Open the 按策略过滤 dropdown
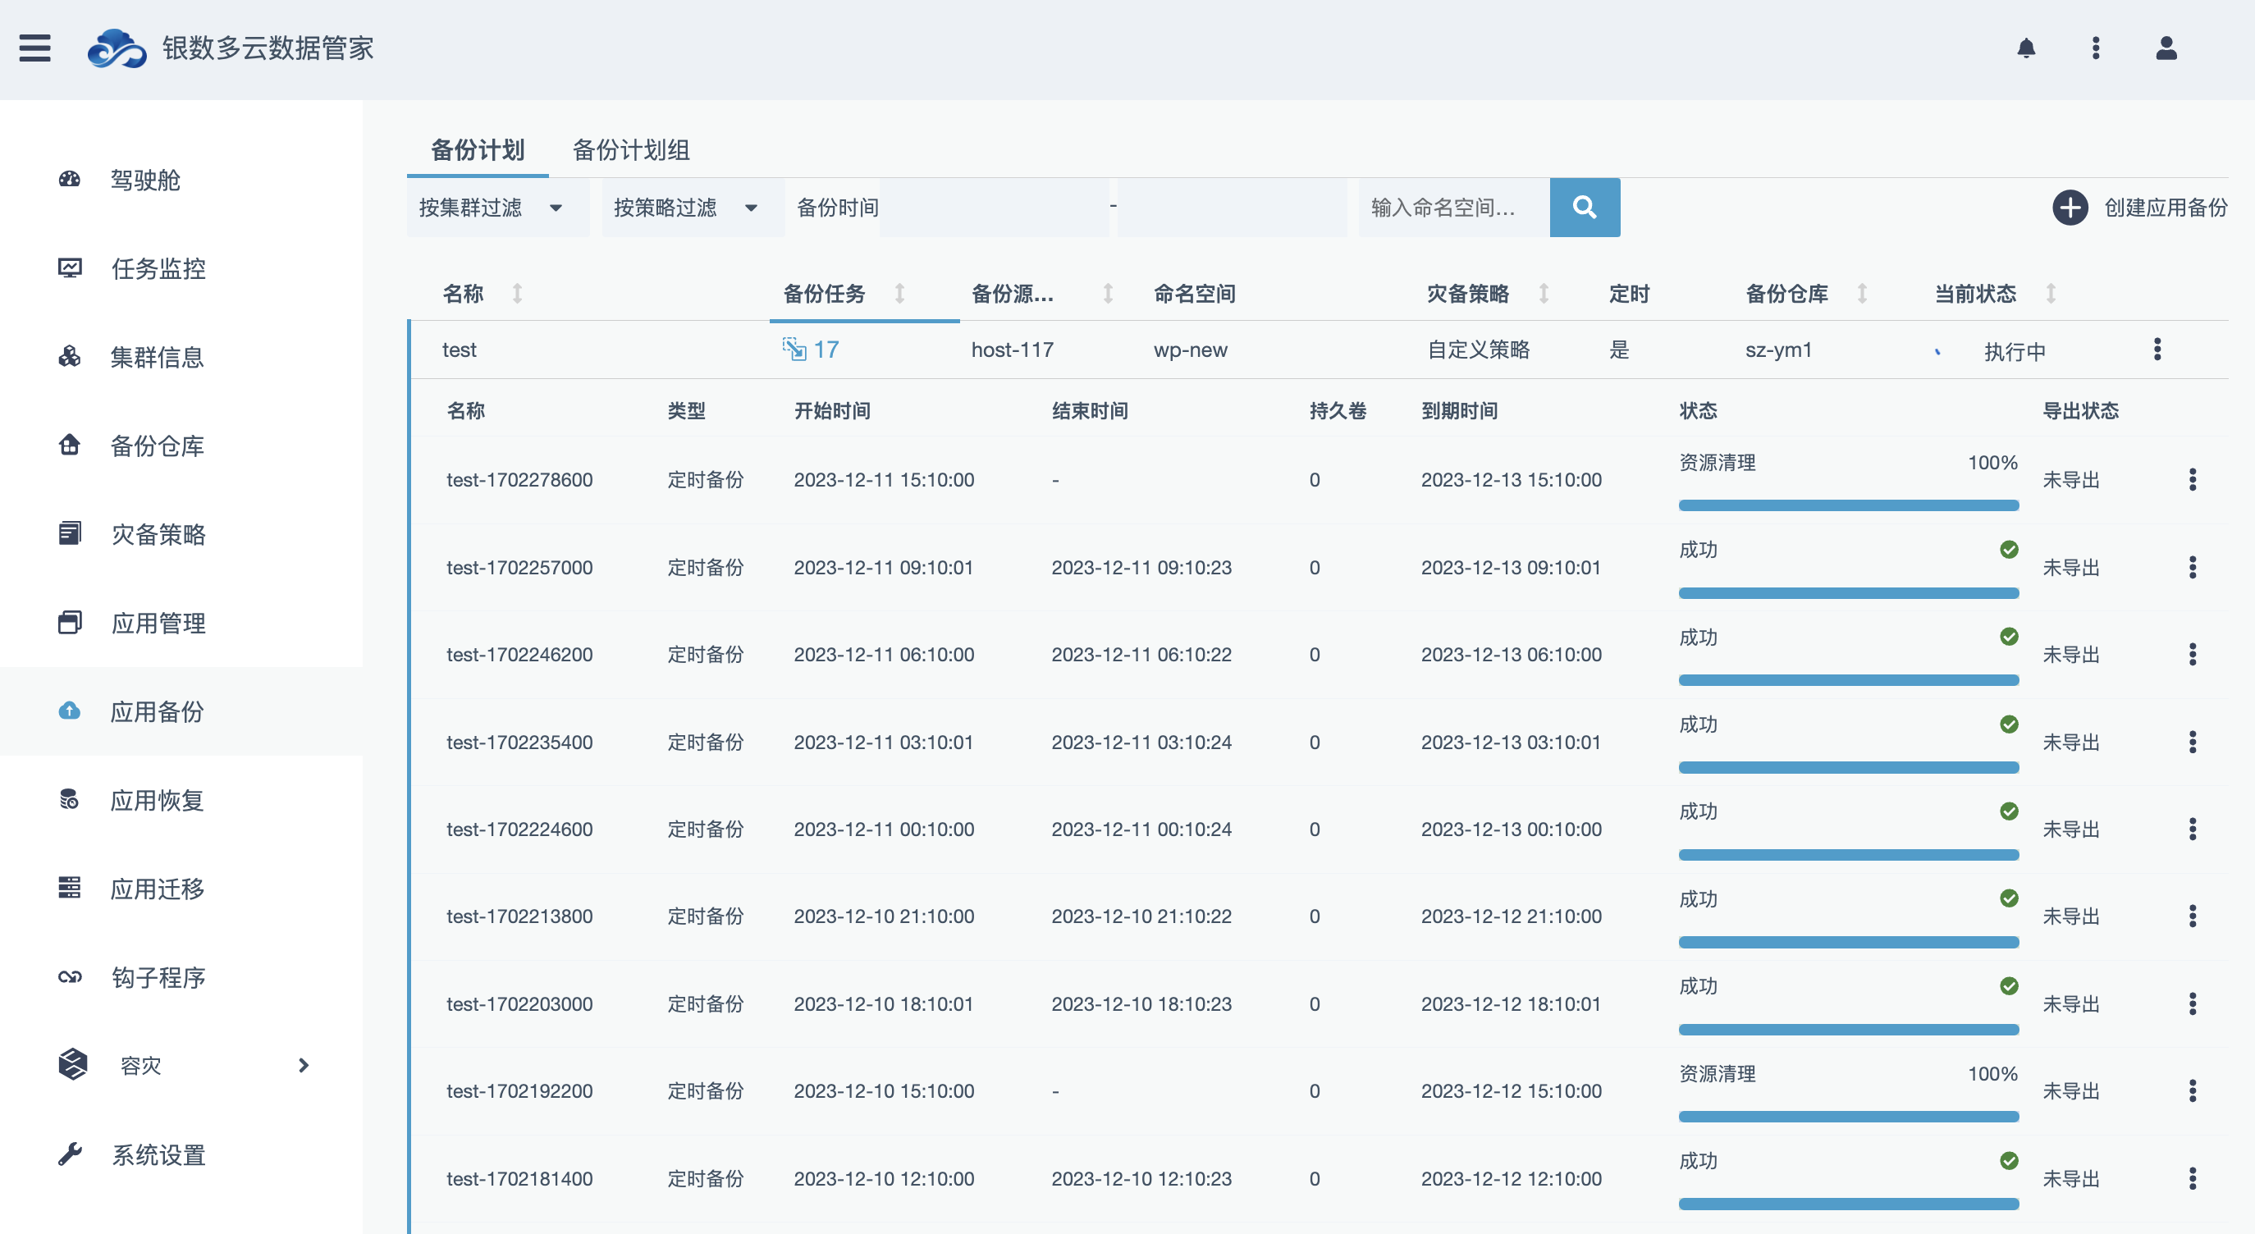This screenshot has height=1234, width=2255. (x=693, y=208)
